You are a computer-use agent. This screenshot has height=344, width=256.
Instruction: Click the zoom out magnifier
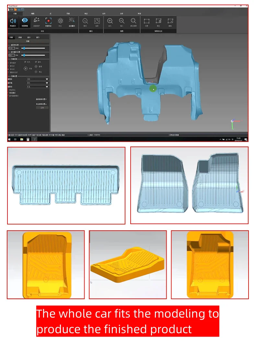122,21
